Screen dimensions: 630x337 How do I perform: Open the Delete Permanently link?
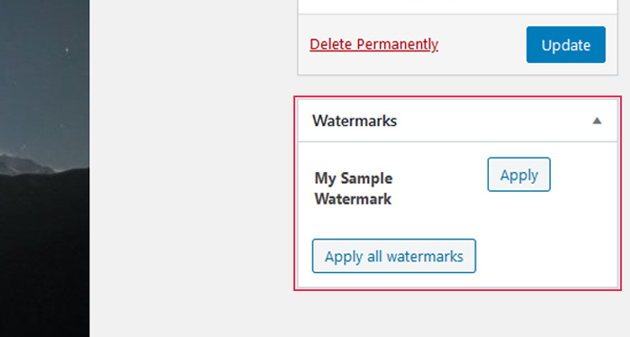(373, 44)
